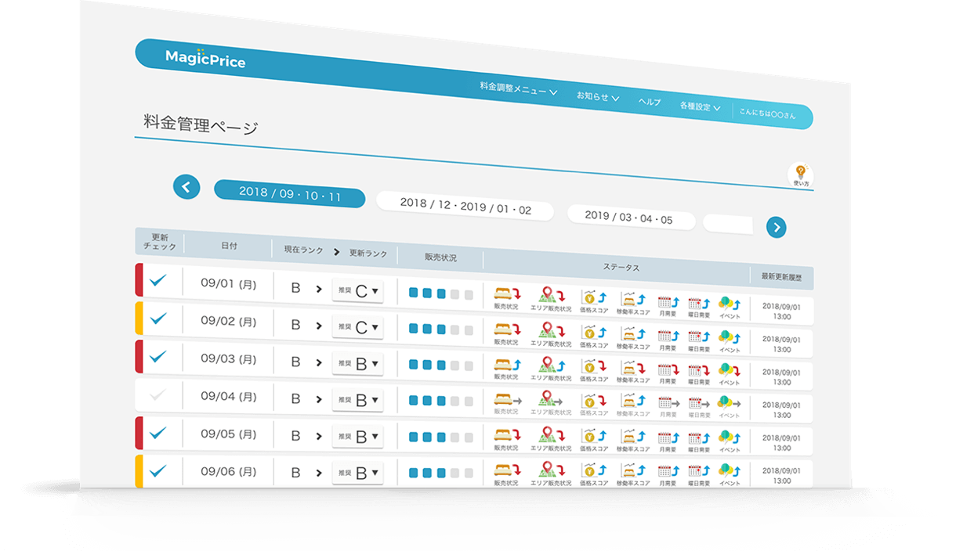This screenshot has width=956, height=551.
Task: Click イベント balloon icon in 09/01 row
Action: pyautogui.click(x=729, y=304)
